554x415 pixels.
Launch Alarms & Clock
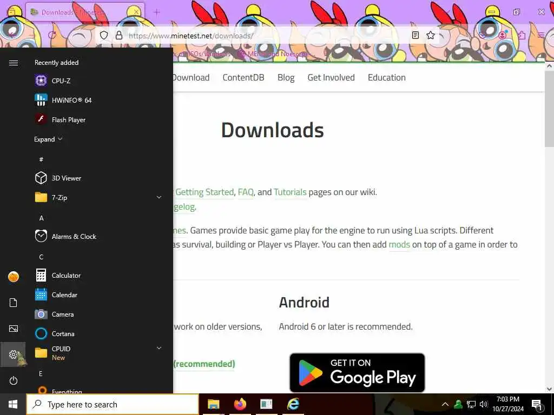pos(99,237)
